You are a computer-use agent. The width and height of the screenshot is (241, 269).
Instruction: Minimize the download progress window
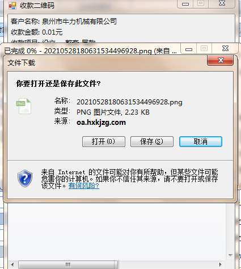coord(189,49)
